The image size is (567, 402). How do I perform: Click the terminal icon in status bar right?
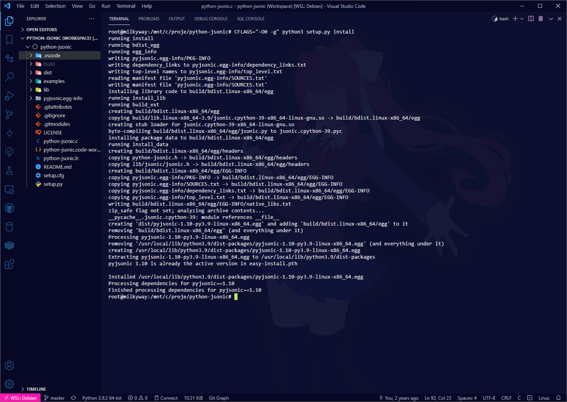(530, 398)
